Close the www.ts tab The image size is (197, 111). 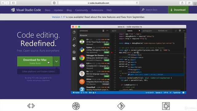[139, 31]
